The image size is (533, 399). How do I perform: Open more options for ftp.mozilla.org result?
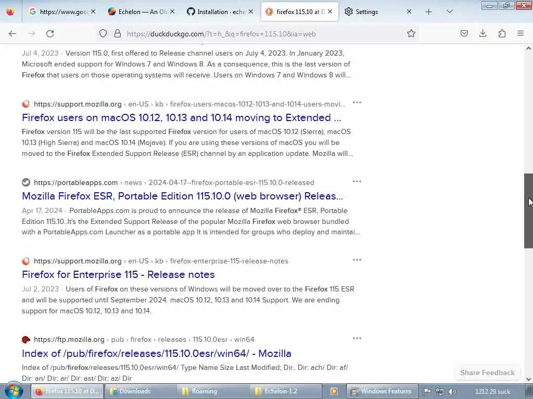click(357, 338)
